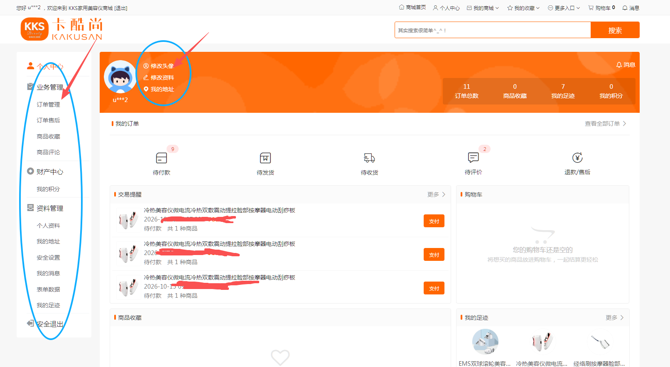Open the 待发货 awaiting shipment icon

coord(265,158)
